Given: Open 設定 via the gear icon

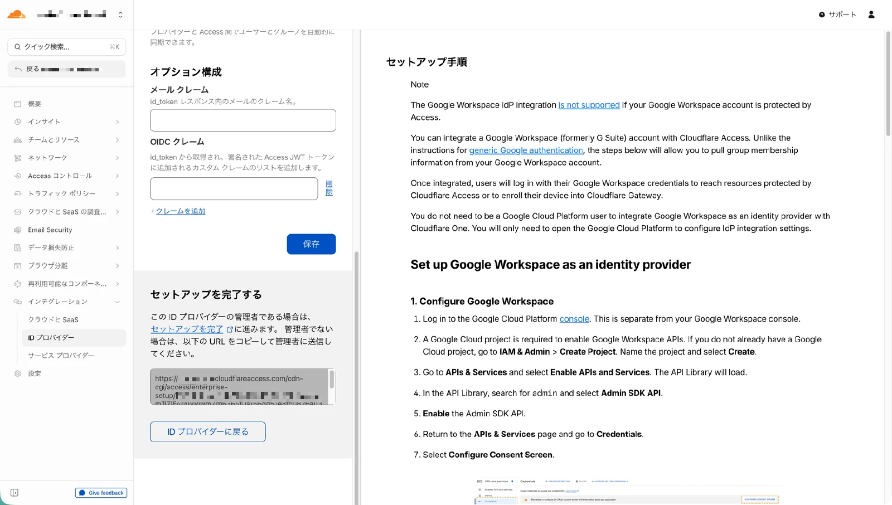Looking at the screenshot, I should [x=17, y=373].
